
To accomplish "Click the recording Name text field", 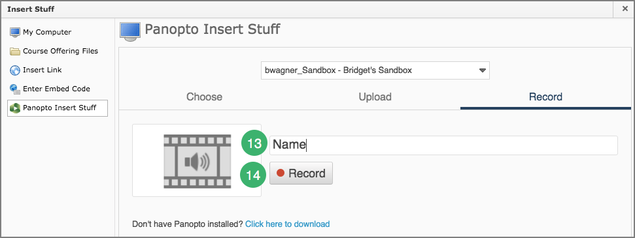I will click(x=443, y=145).
